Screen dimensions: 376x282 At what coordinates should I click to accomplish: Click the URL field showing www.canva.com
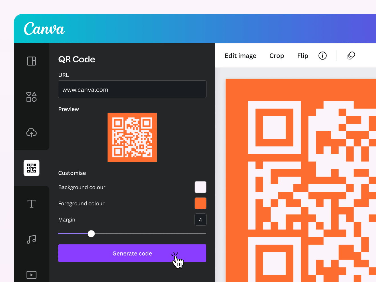(132, 89)
